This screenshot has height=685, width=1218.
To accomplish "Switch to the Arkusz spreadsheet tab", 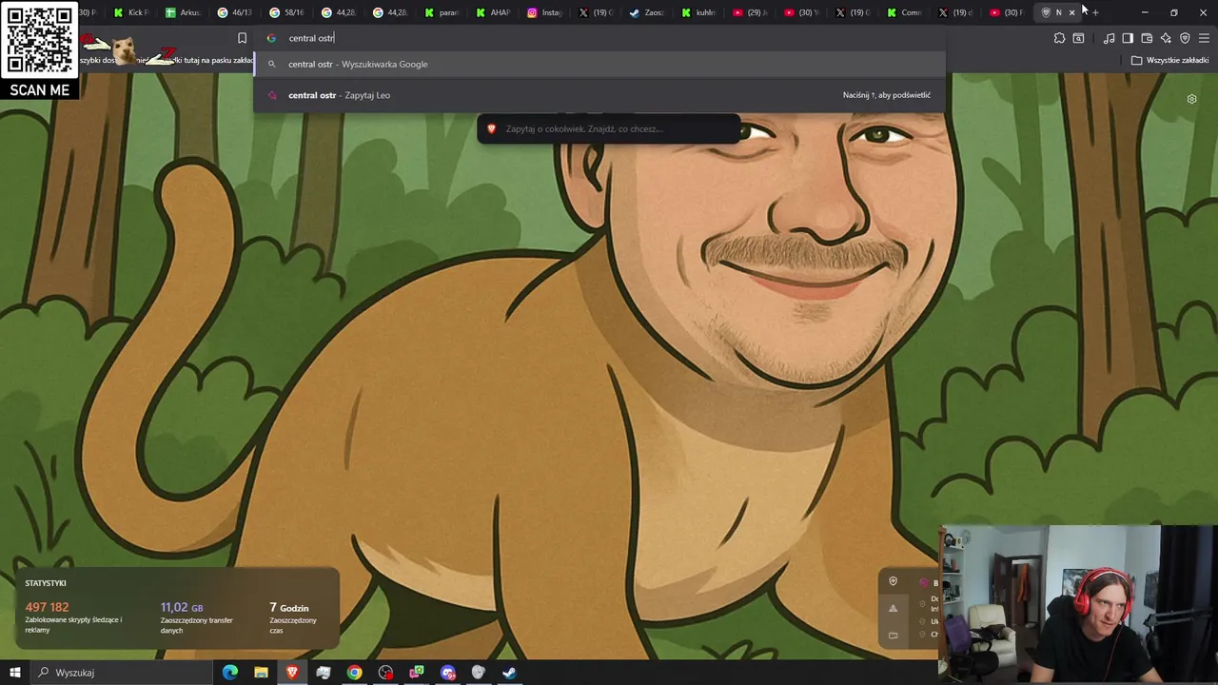I will [183, 12].
